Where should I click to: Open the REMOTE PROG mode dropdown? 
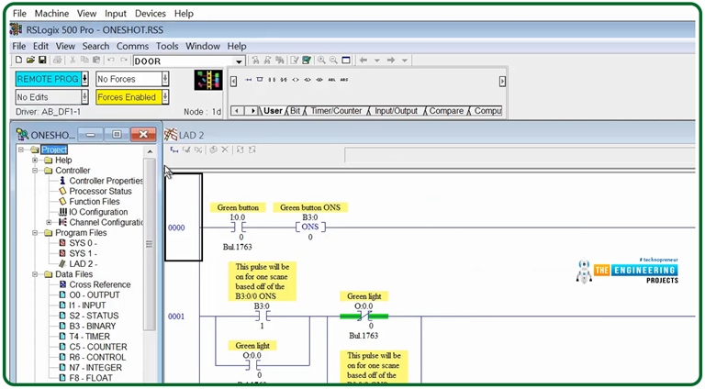pyautogui.click(x=84, y=79)
